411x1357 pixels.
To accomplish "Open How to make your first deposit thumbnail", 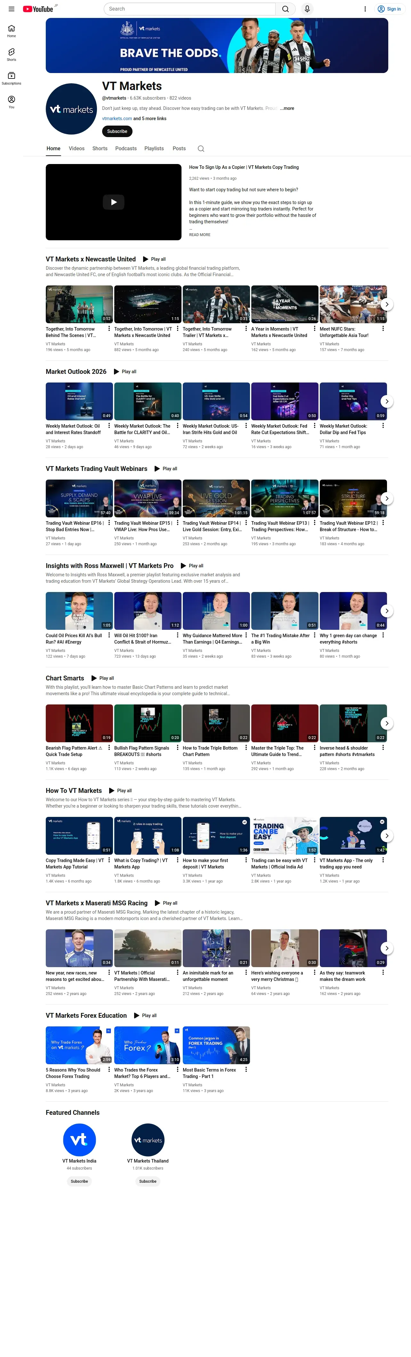I will tap(216, 835).
